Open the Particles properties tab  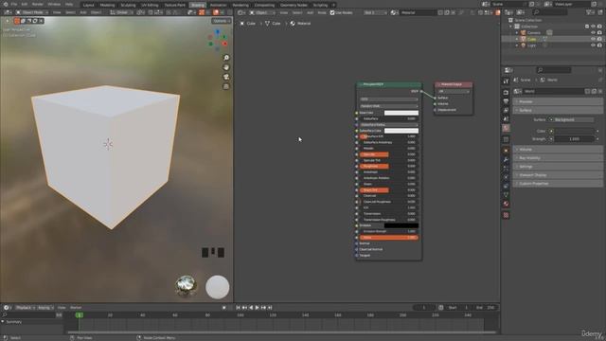pos(506,169)
